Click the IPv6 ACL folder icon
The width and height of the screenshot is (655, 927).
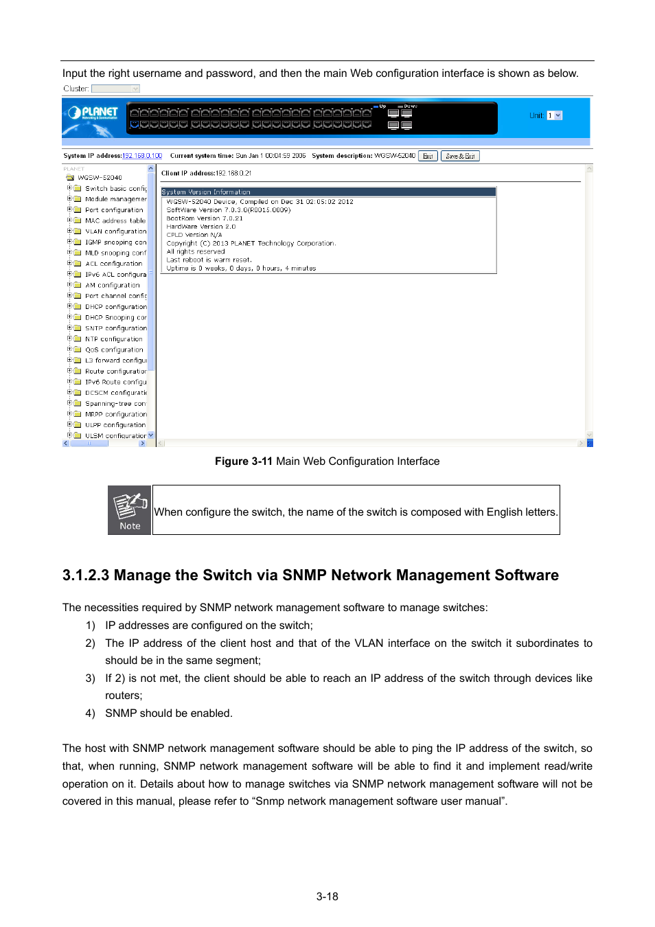78,274
